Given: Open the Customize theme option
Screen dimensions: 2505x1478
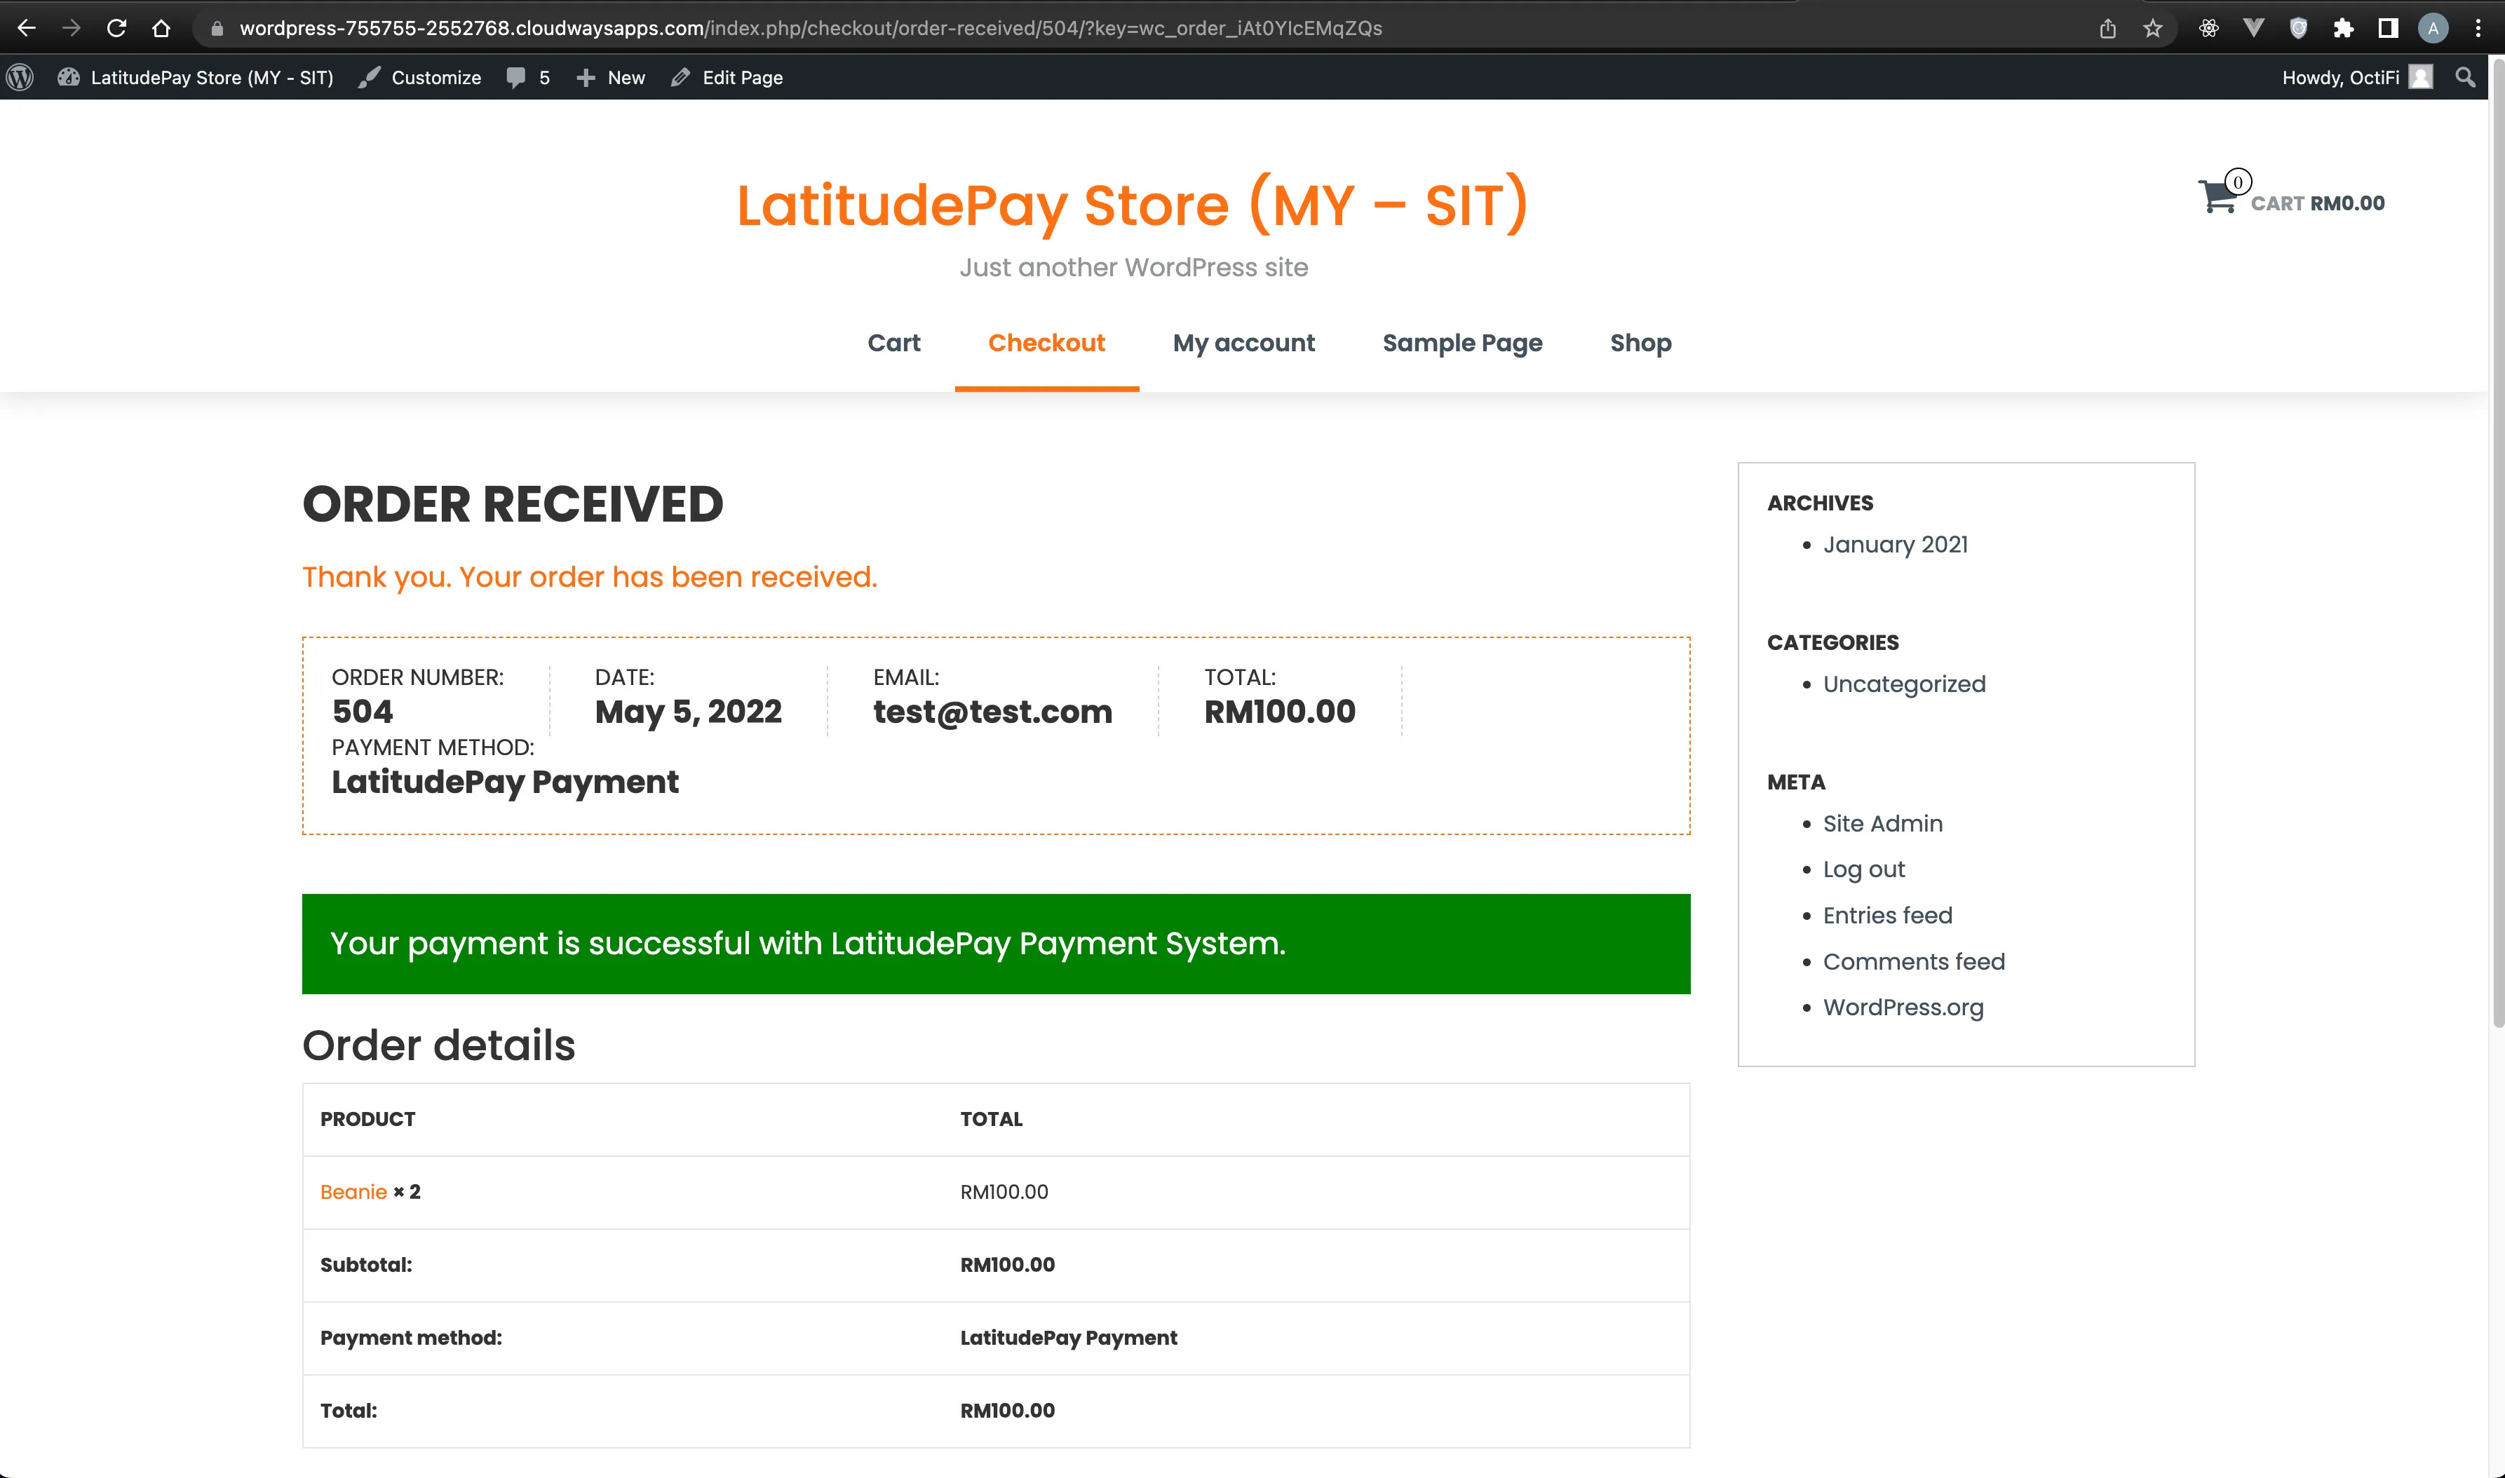Looking at the screenshot, I should pyautogui.click(x=419, y=78).
